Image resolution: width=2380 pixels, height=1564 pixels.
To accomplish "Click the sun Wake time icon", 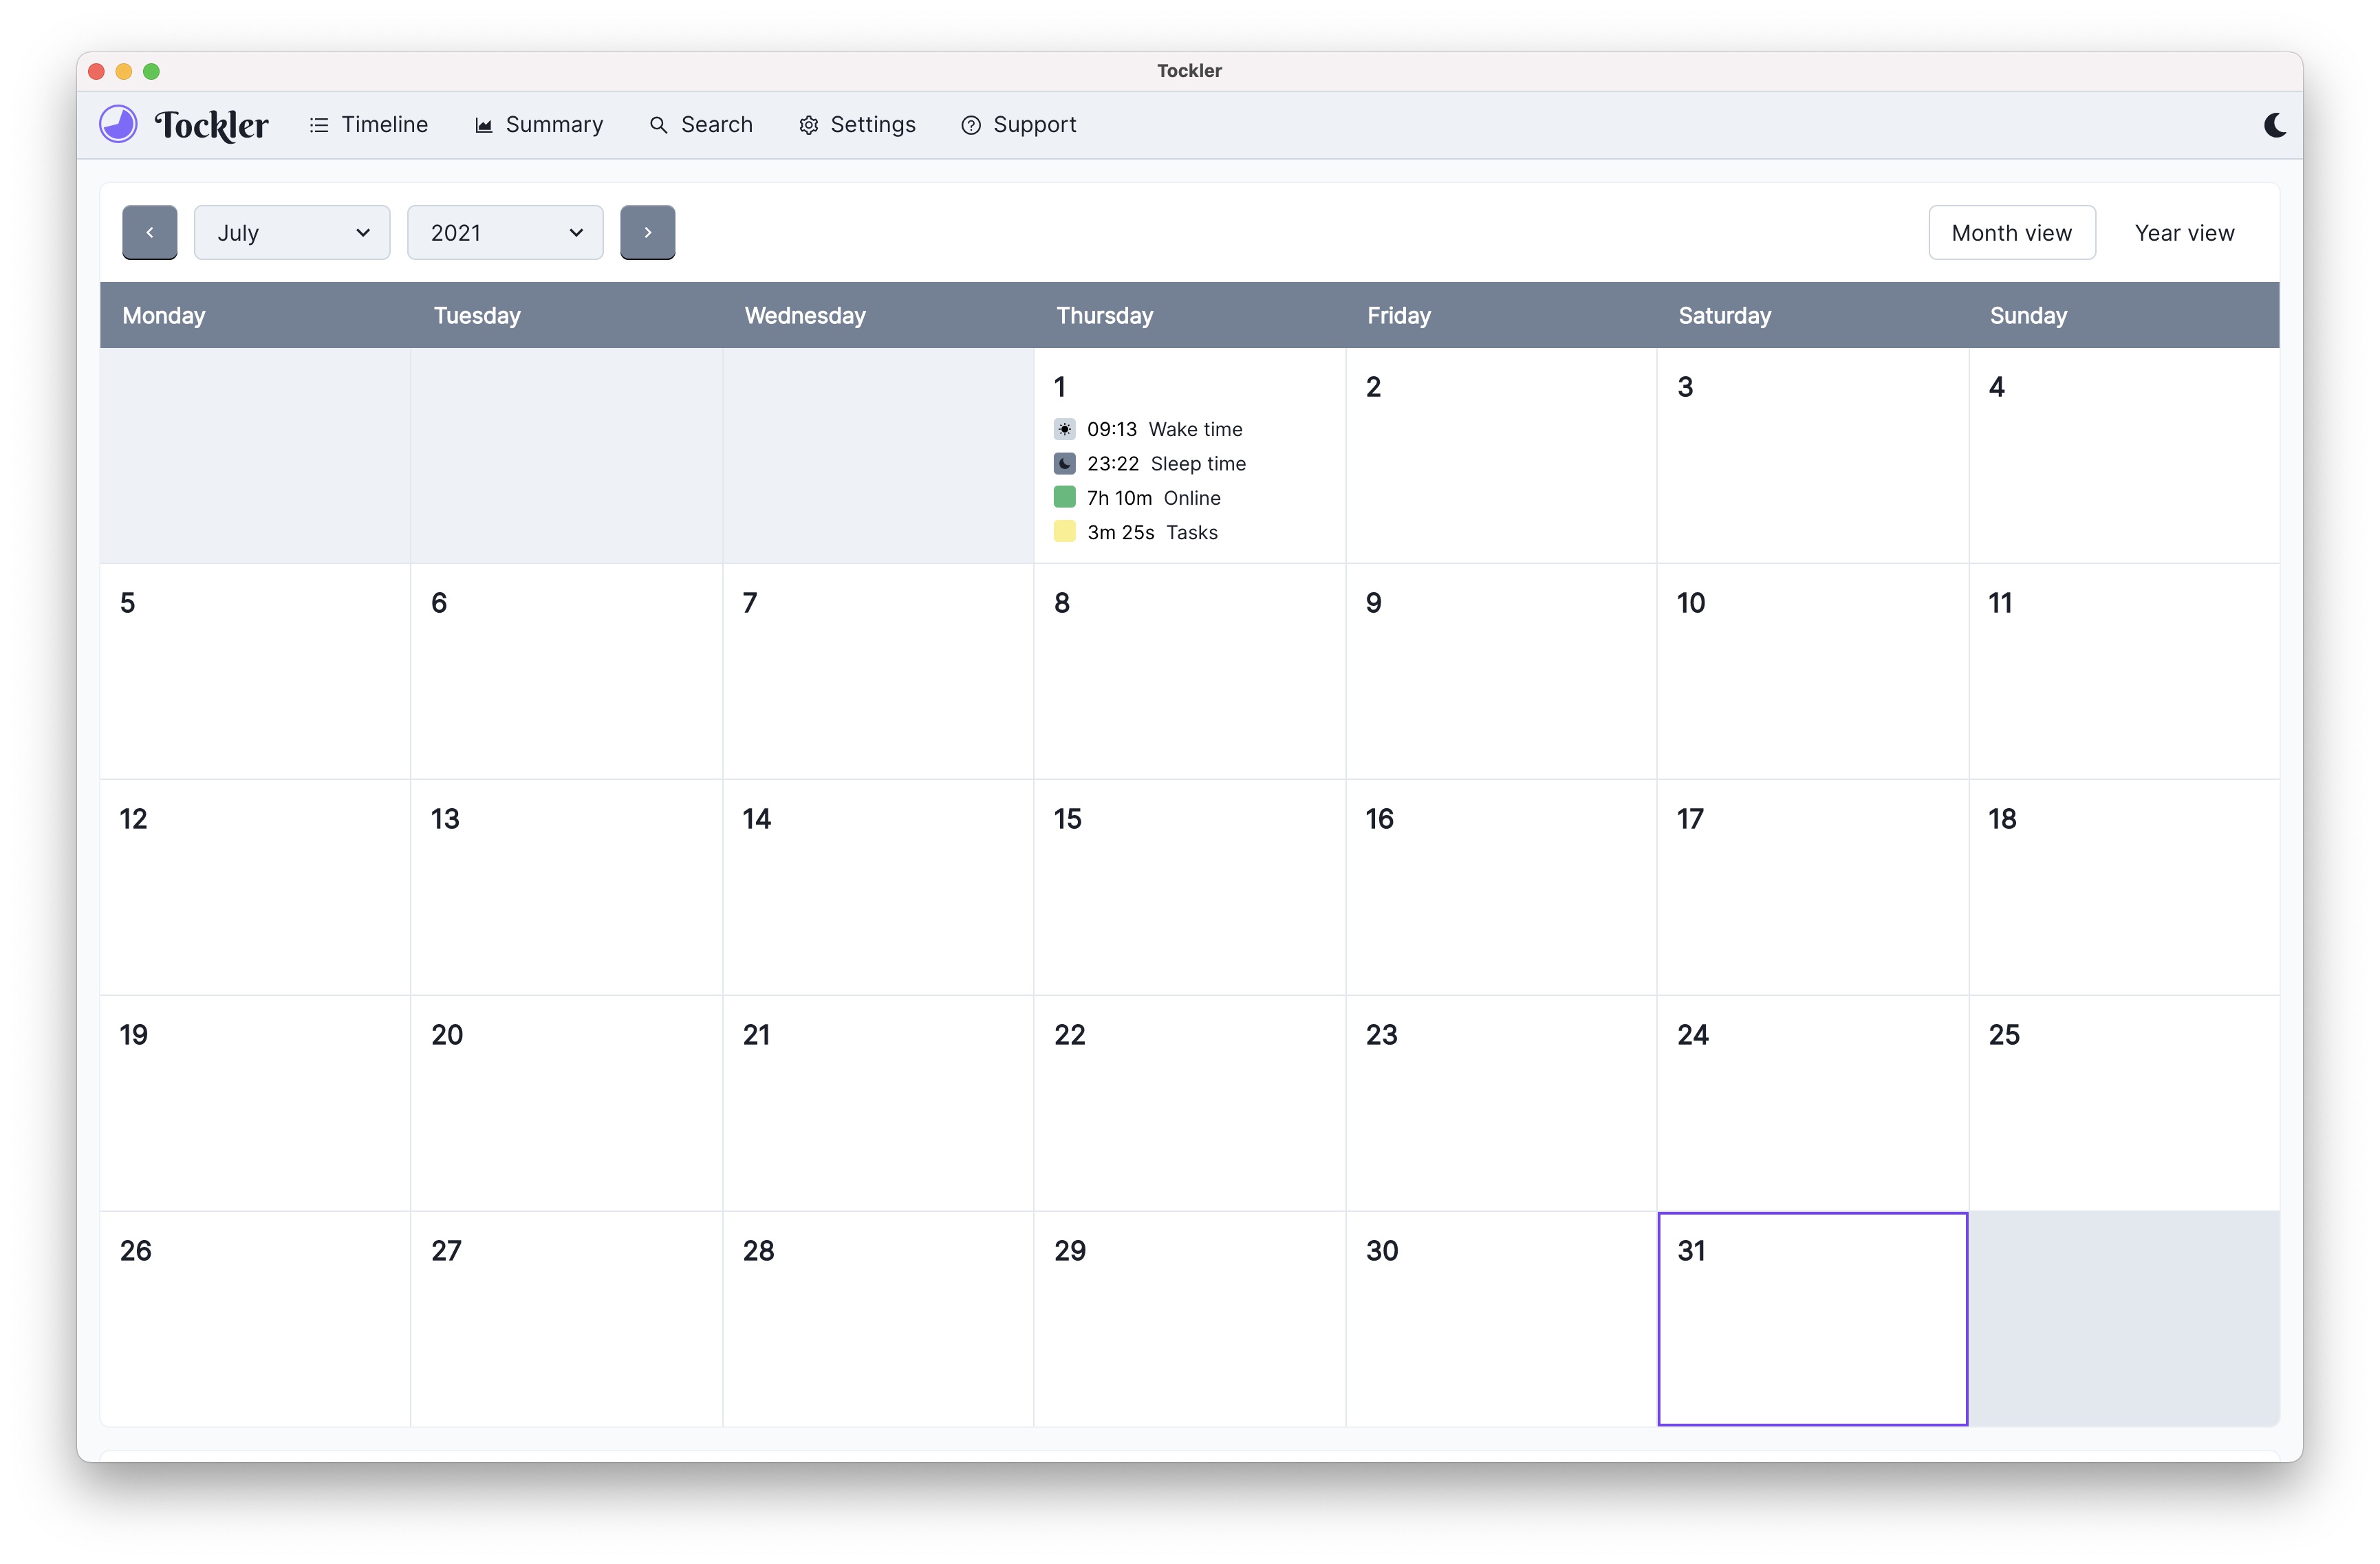I will click(x=1064, y=429).
